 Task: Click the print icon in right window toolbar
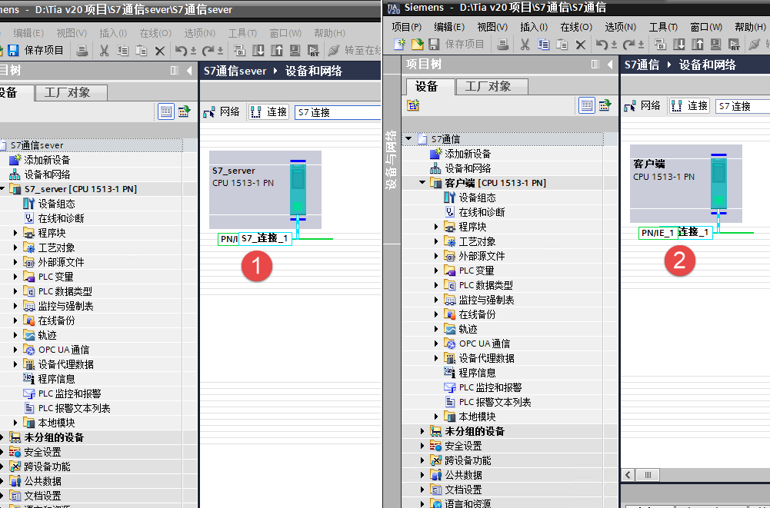[x=502, y=45]
